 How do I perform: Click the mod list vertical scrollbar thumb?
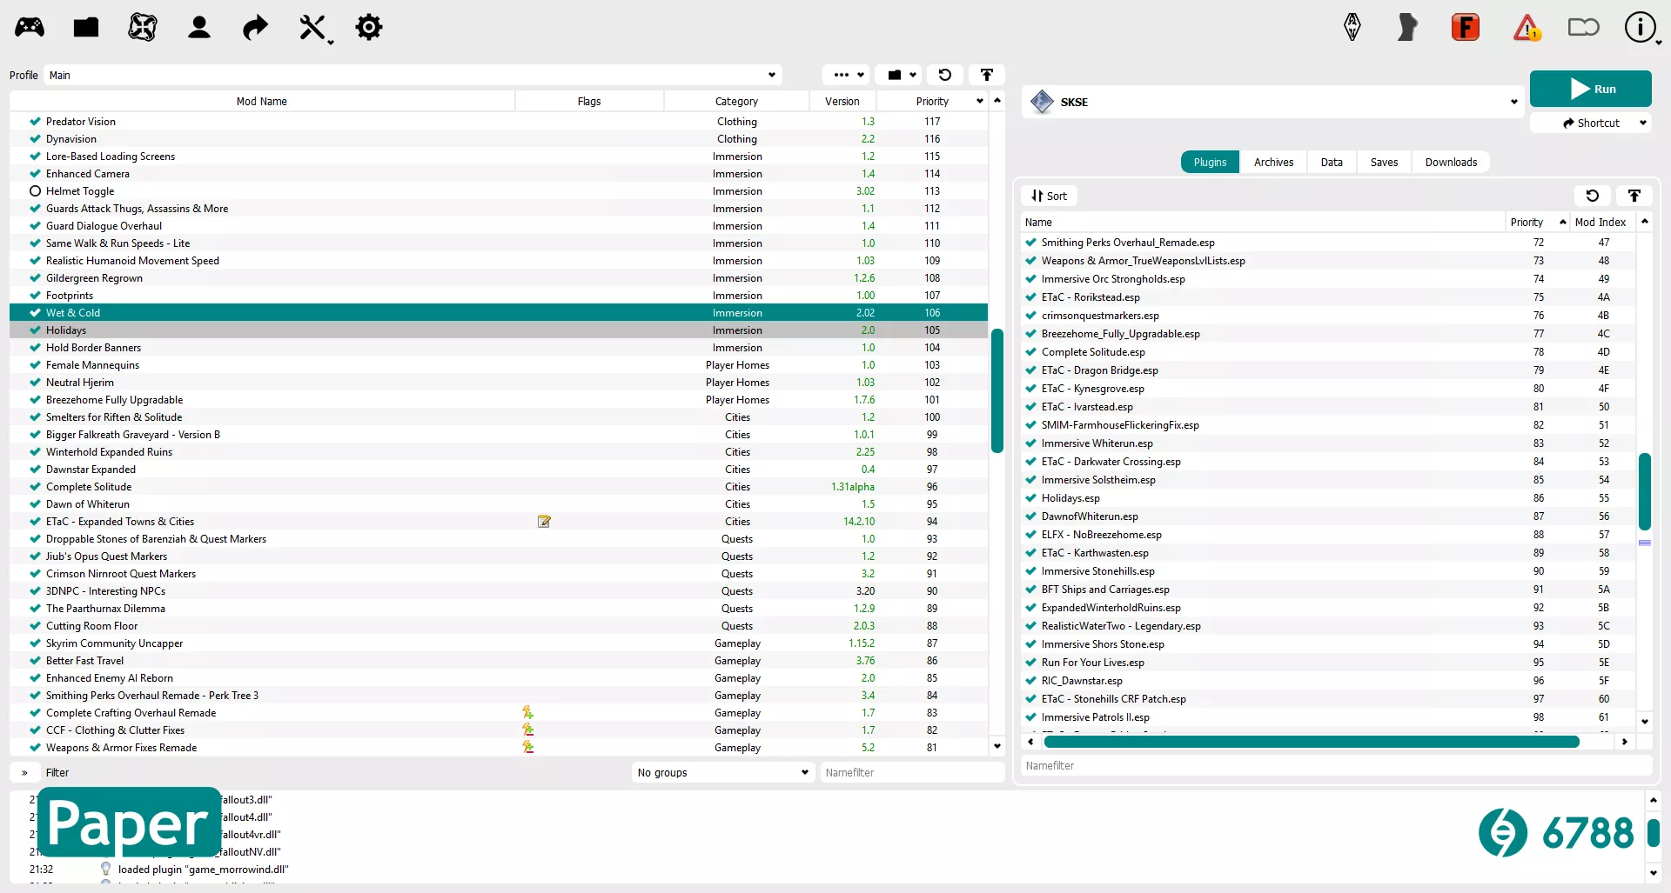[997, 390]
